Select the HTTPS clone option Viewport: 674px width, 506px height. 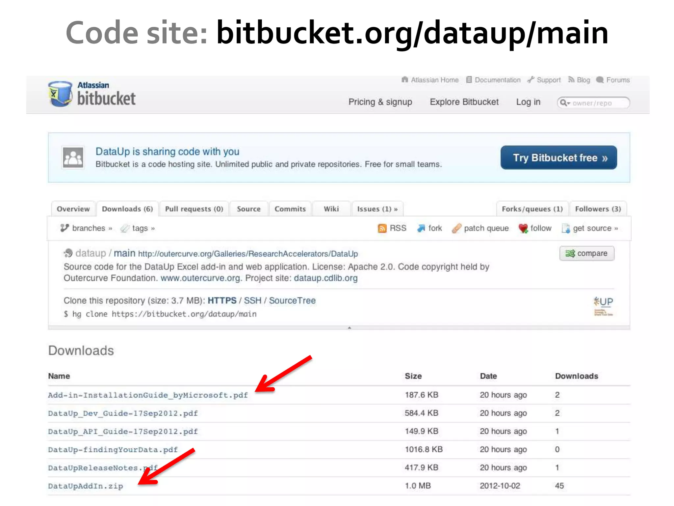[222, 300]
